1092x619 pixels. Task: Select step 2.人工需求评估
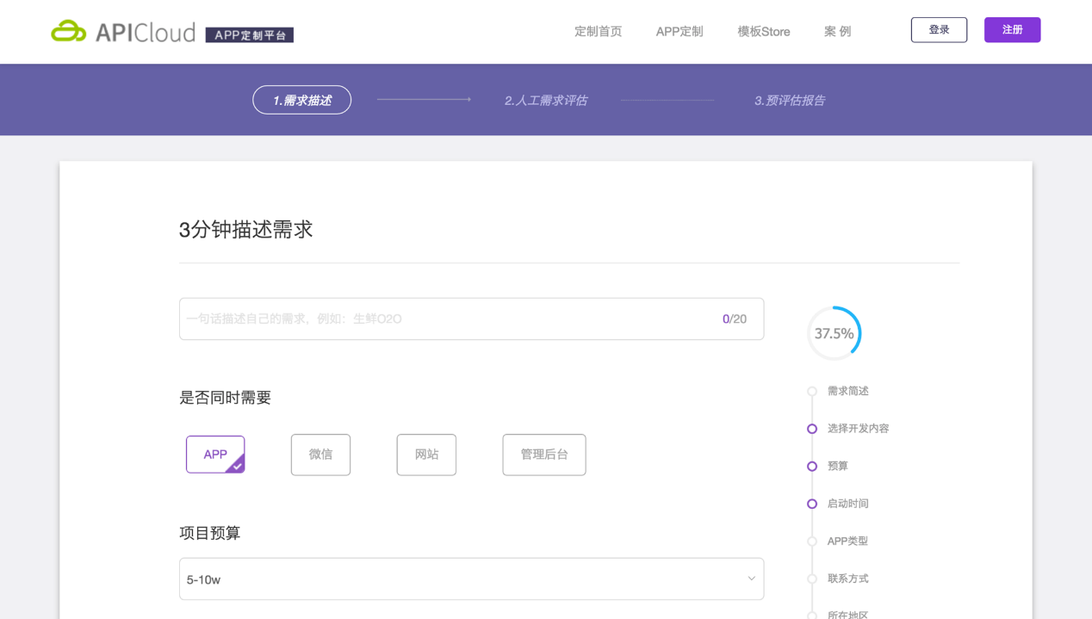[546, 100]
